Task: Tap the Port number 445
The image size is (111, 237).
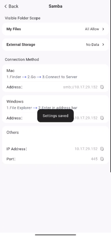Action: (x=94, y=159)
